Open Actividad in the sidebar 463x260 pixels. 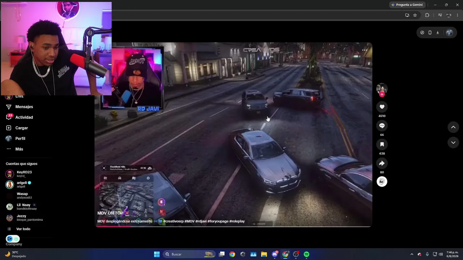click(x=24, y=117)
